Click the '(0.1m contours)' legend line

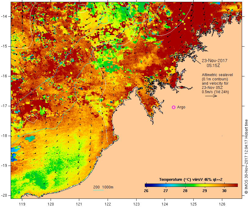pos(215,79)
